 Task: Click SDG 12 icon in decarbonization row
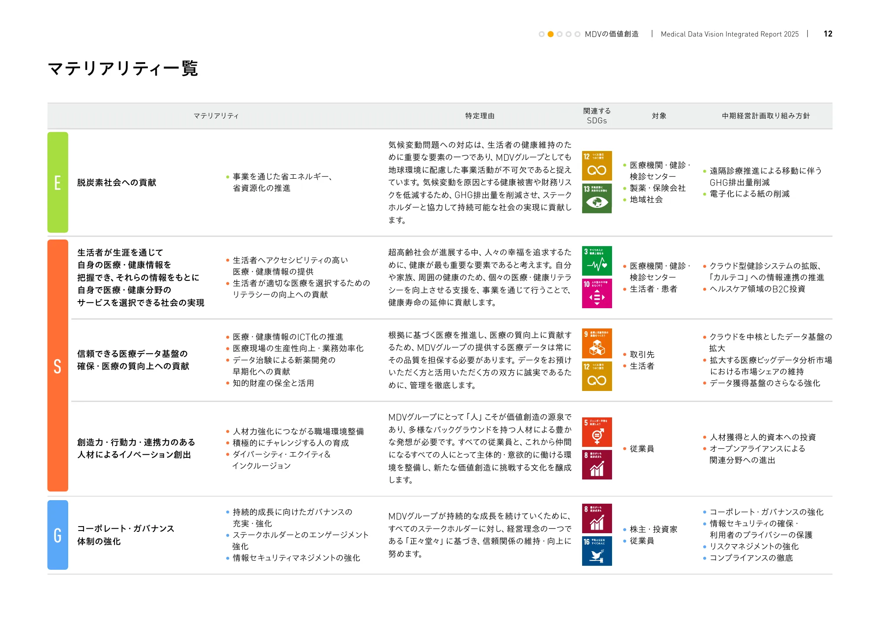pyautogui.click(x=597, y=166)
